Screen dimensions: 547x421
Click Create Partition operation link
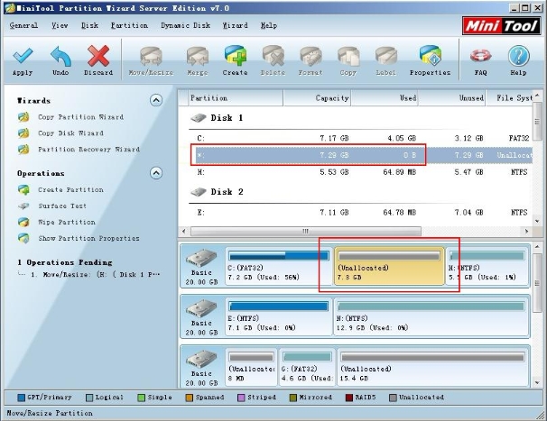click(x=70, y=190)
